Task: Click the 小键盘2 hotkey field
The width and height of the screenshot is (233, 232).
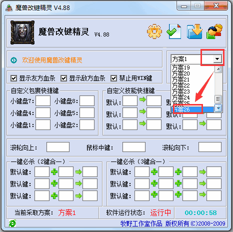Action: point(87,125)
